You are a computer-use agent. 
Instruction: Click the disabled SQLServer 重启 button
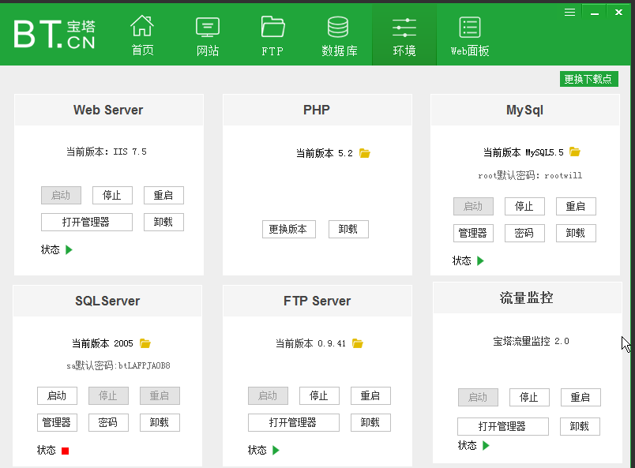(x=160, y=395)
